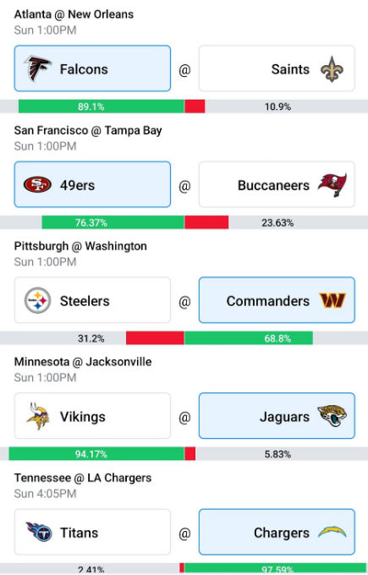The height and width of the screenshot is (575, 368).
Task: Click the Steelers team logo
Action: pyautogui.click(x=37, y=300)
